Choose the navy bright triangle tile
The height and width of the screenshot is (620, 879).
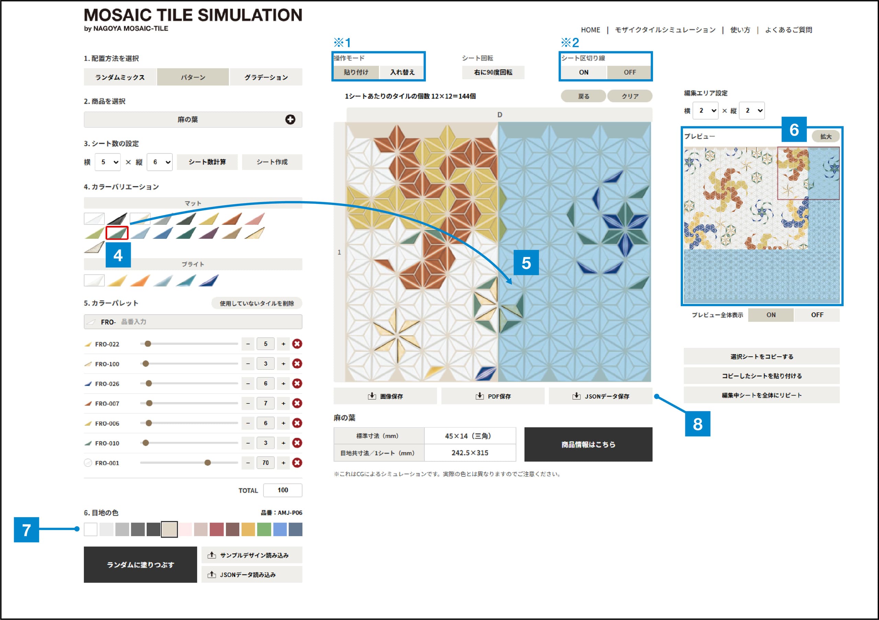pyautogui.click(x=209, y=280)
